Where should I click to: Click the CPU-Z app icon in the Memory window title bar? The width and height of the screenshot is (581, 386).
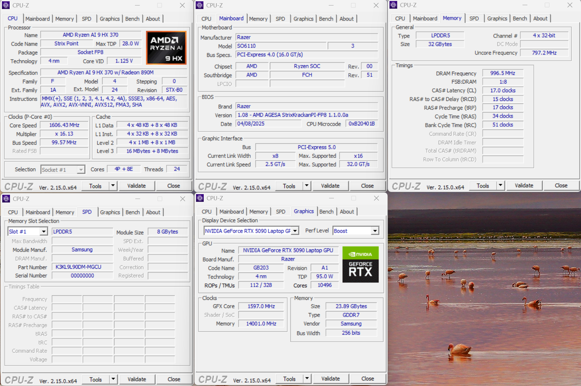point(393,5)
